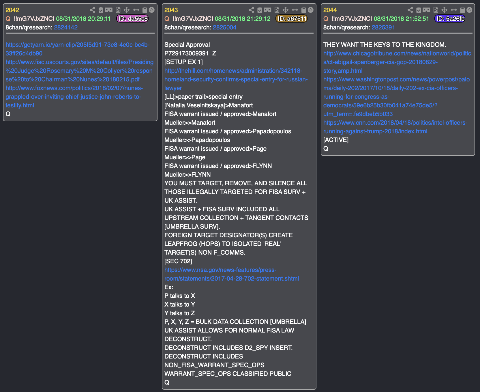The image size is (480, 392).
Task: Click the '[SEC 702]' text
Action: [x=178, y=261]
